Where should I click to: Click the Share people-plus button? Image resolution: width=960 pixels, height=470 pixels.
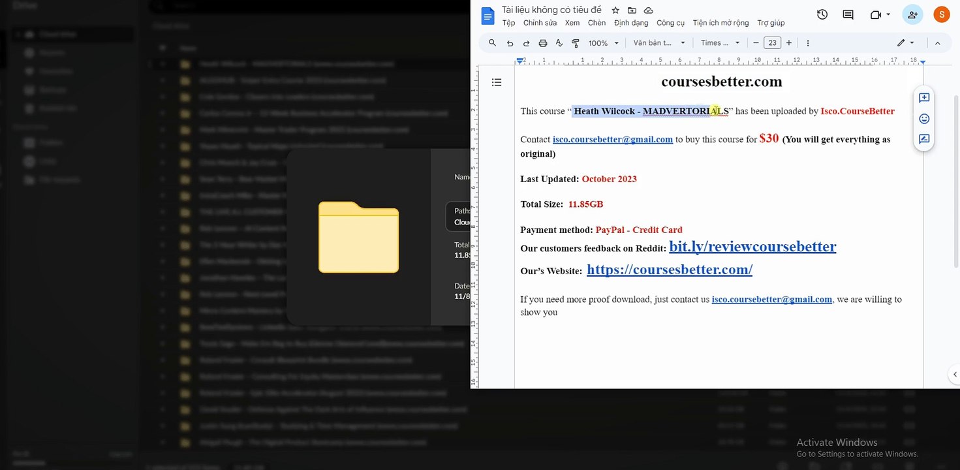[x=912, y=14]
